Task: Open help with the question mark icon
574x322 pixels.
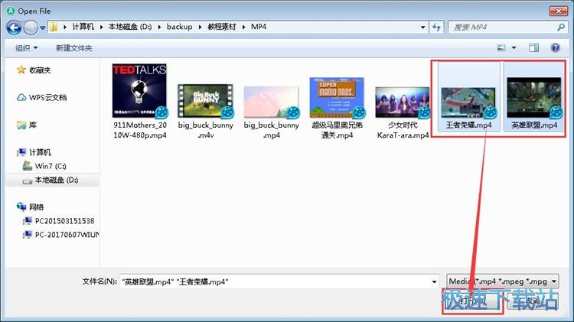Action: [556, 47]
